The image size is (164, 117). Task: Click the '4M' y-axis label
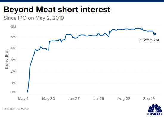click(13, 48)
